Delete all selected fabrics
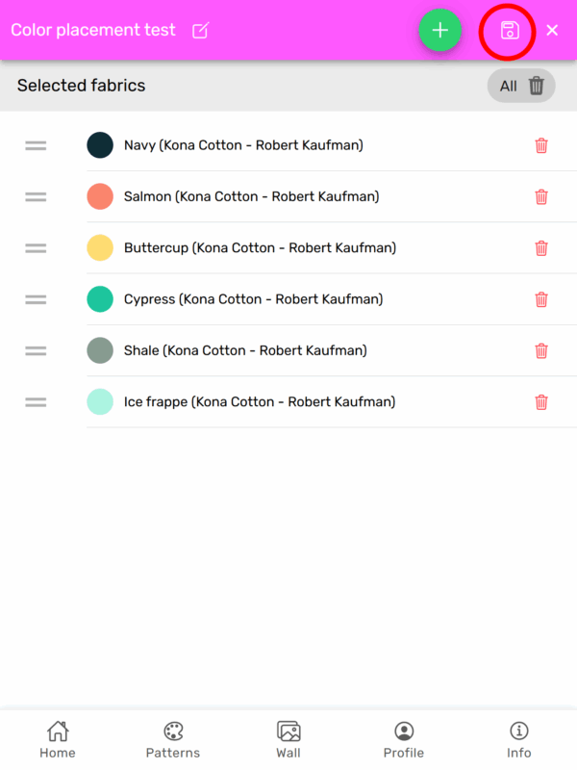Screen dimensions: 577x770 (521, 86)
